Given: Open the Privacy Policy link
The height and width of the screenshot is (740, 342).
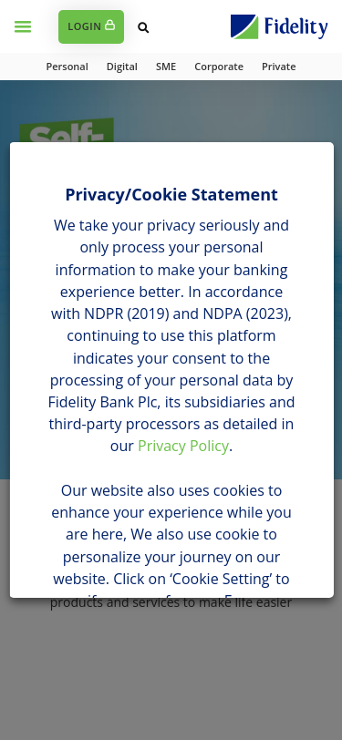Looking at the screenshot, I should tap(183, 446).
